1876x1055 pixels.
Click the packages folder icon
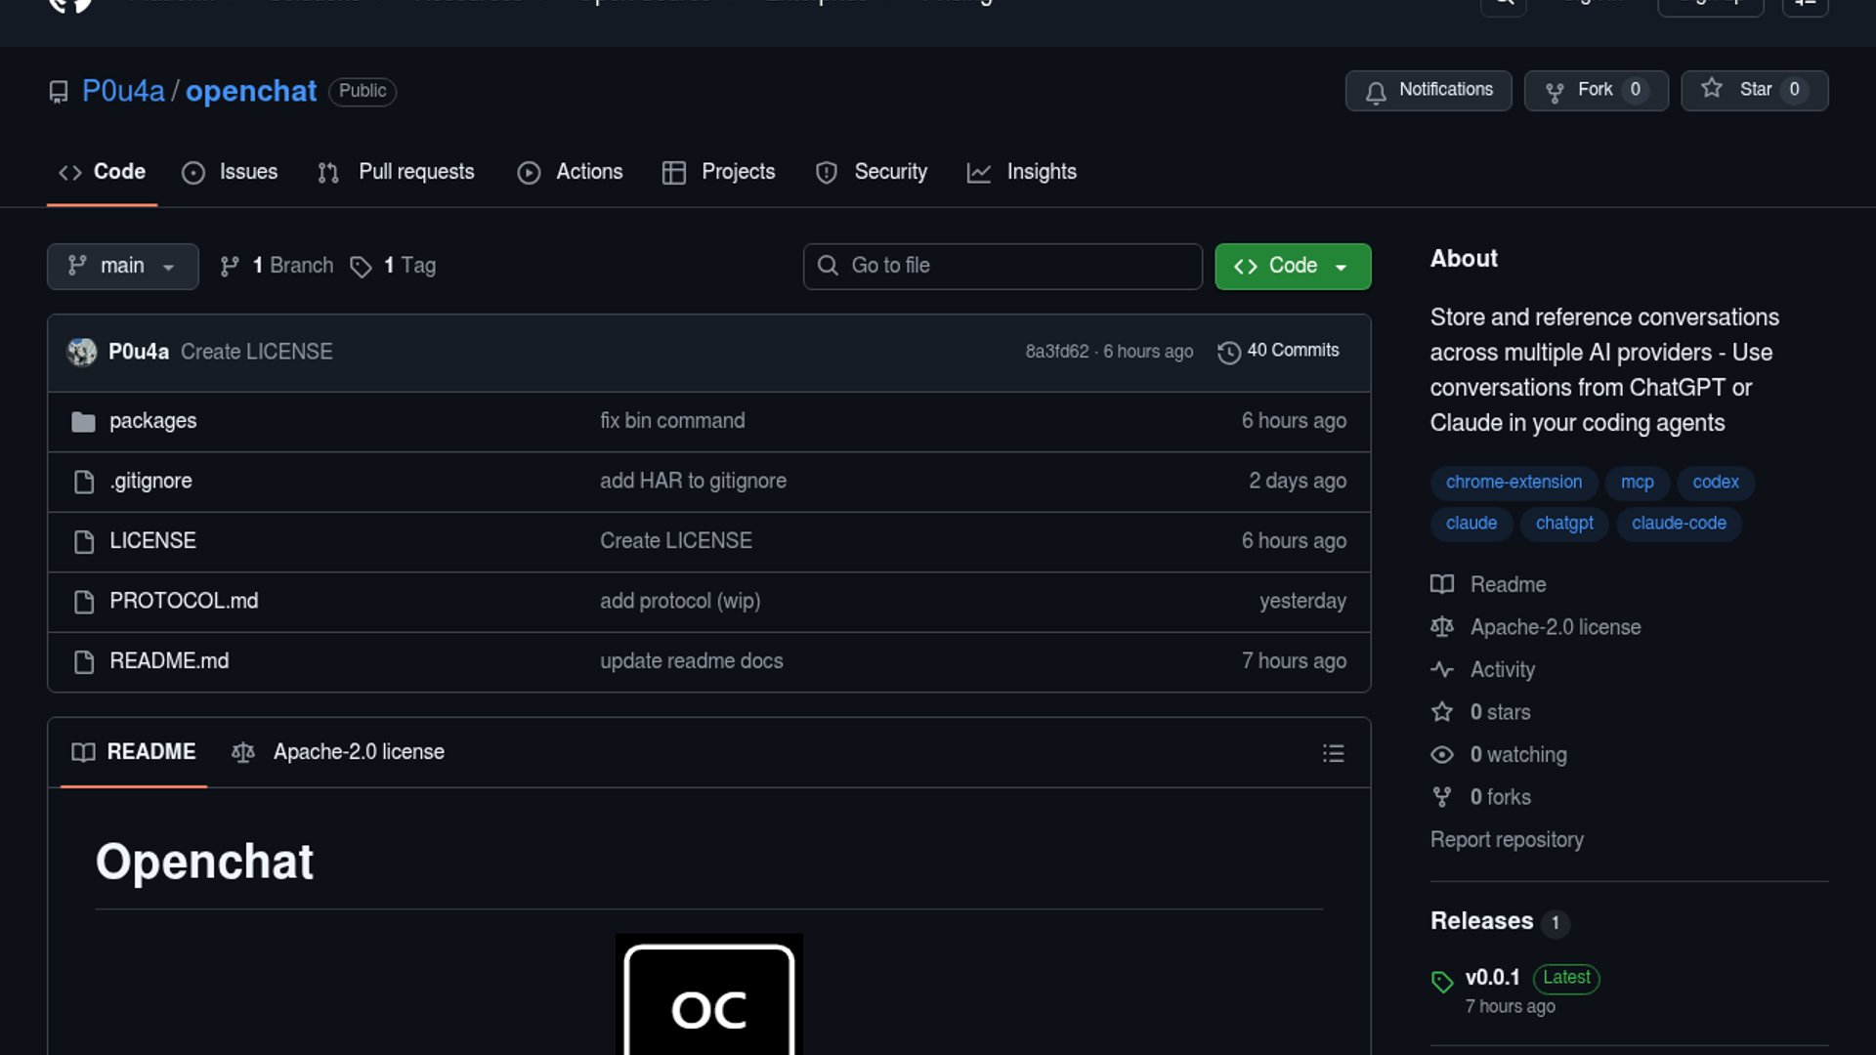[83, 422]
